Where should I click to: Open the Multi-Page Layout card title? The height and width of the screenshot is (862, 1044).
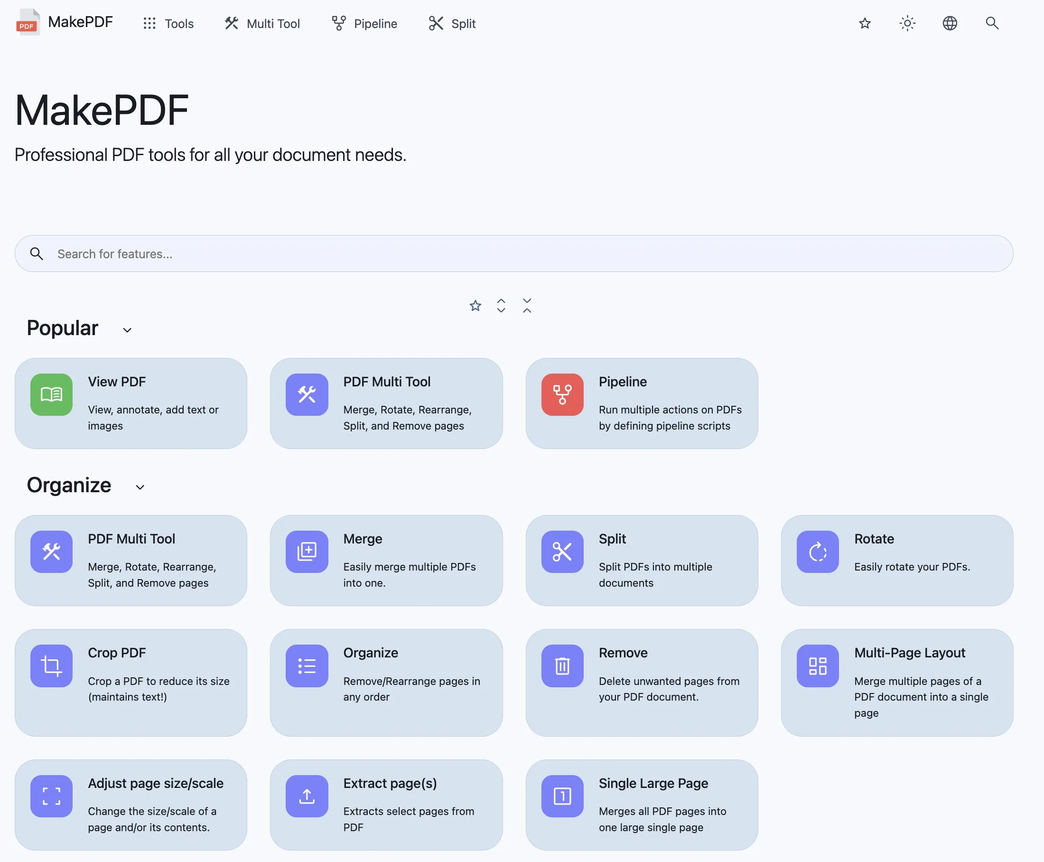[910, 653]
